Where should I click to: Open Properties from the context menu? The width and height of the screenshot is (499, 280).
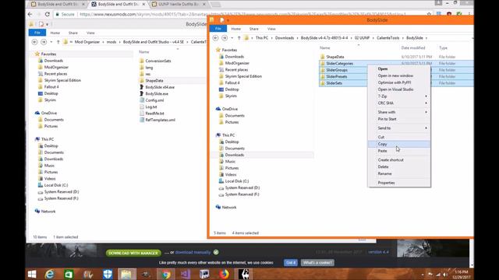point(387,183)
